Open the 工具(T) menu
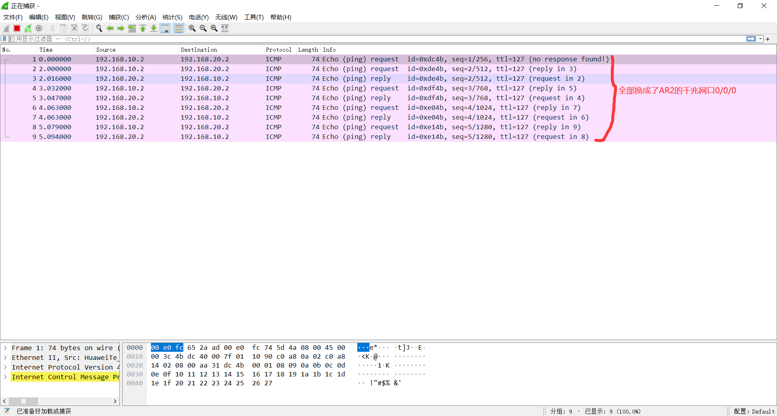777x416 pixels. pos(254,17)
